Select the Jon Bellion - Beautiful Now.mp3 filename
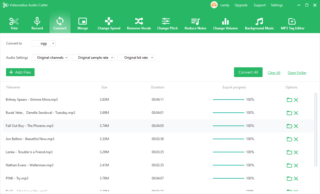320x194 pixels. pos(30,139)
